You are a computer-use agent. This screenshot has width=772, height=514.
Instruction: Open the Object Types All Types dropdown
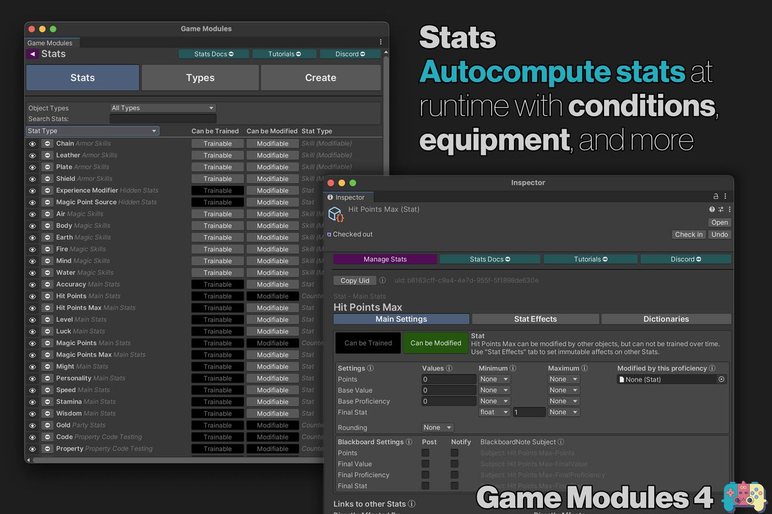click(163, 108)
